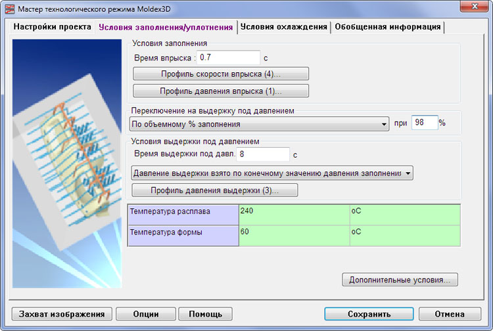Open Дополнительные условия settings
This screenshot has width=493, height=331.
pos(400,280)
